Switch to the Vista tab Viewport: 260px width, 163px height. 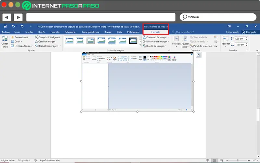point(119,32)
